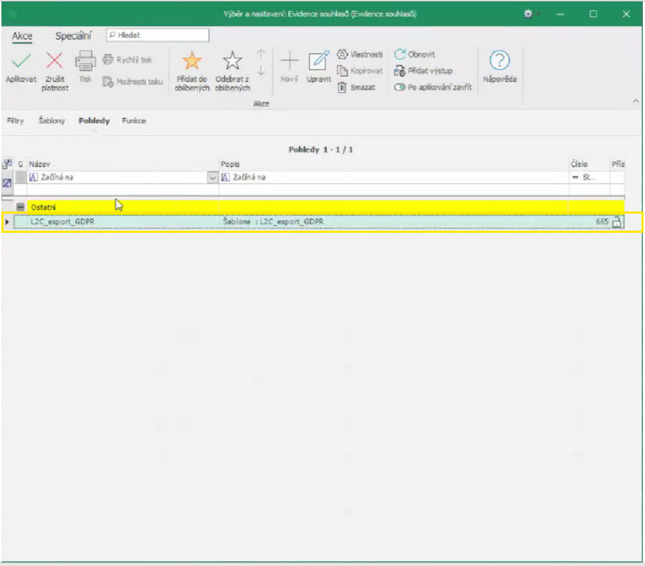Collapse the Ostatní group

click(21, 206)
